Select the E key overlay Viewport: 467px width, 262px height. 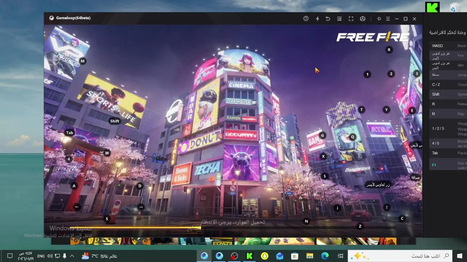click(x=412, y=111)
